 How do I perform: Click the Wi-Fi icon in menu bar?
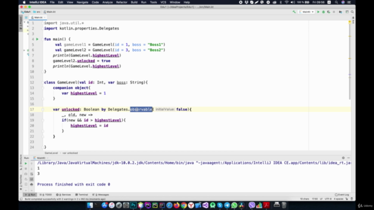(286, 2)
